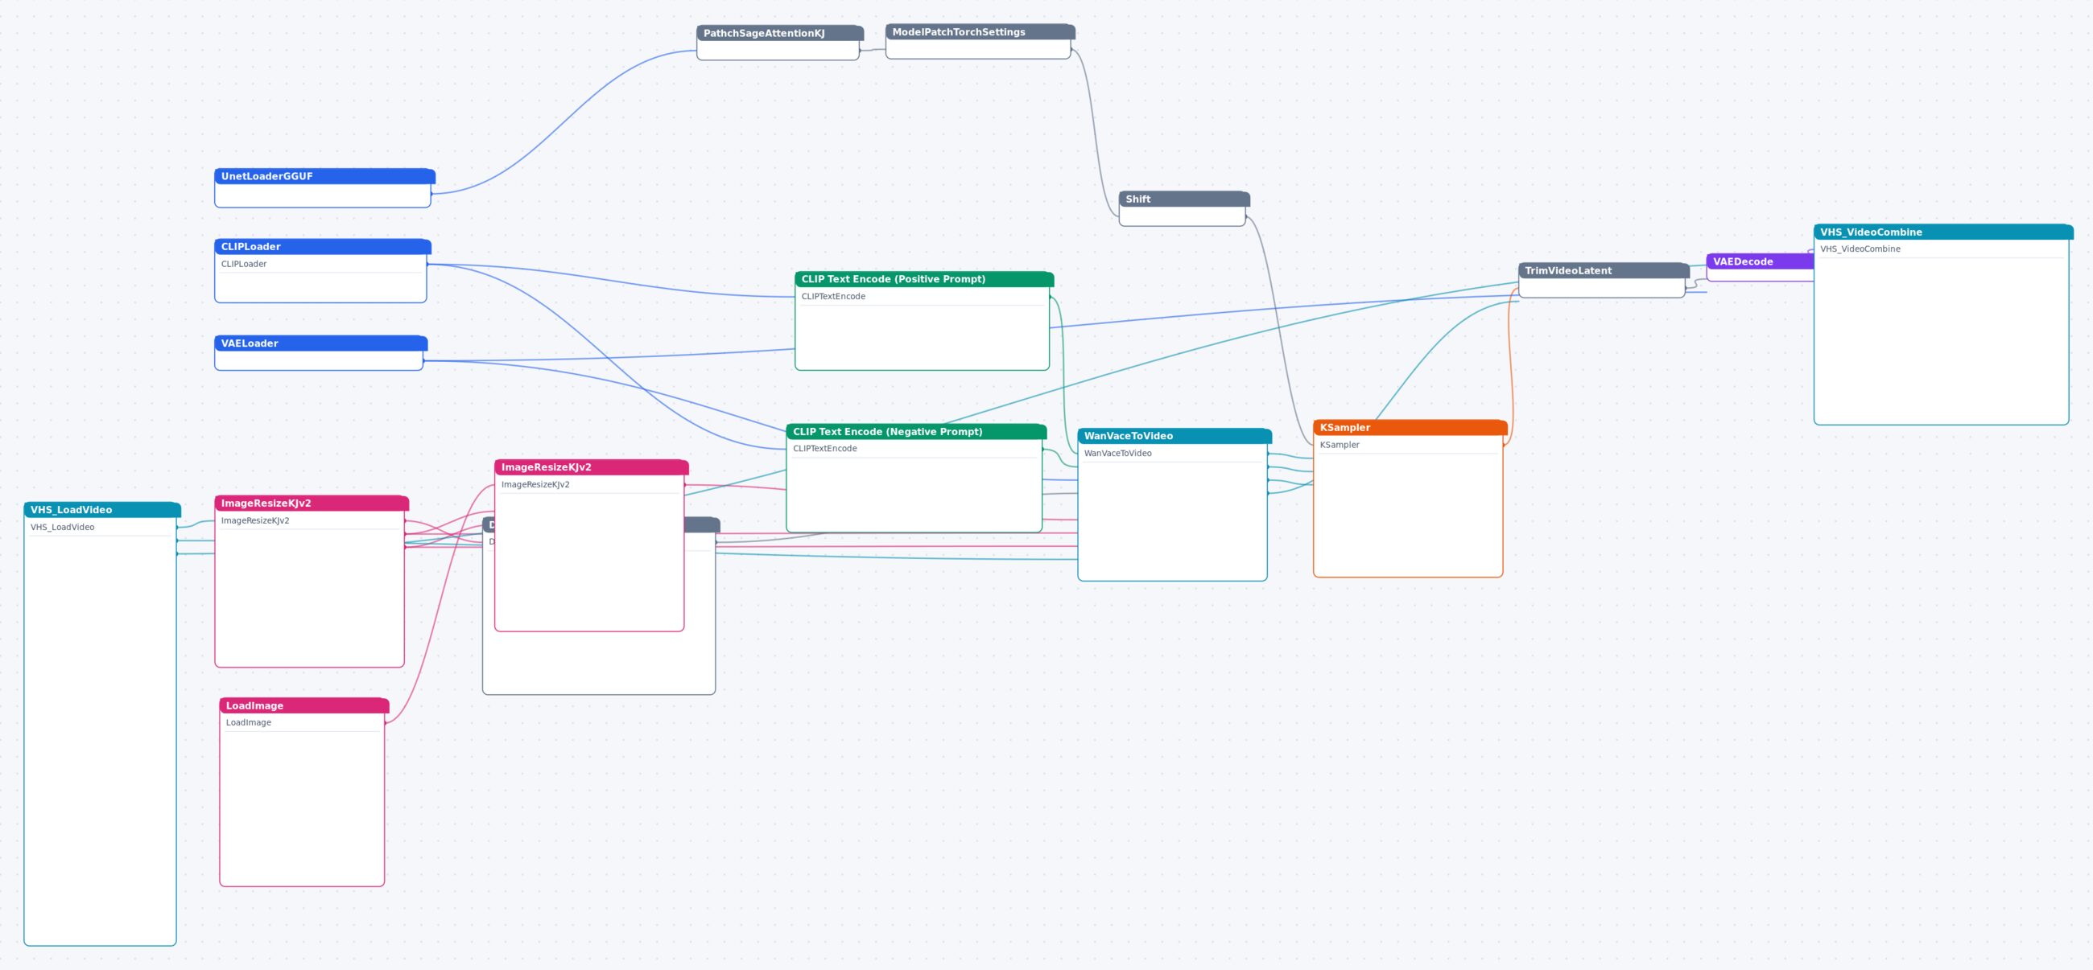Click CLIPTextEncode text under Positive Prompt header
Screen dimensions: 2093x970
click(x=833, y=296)
